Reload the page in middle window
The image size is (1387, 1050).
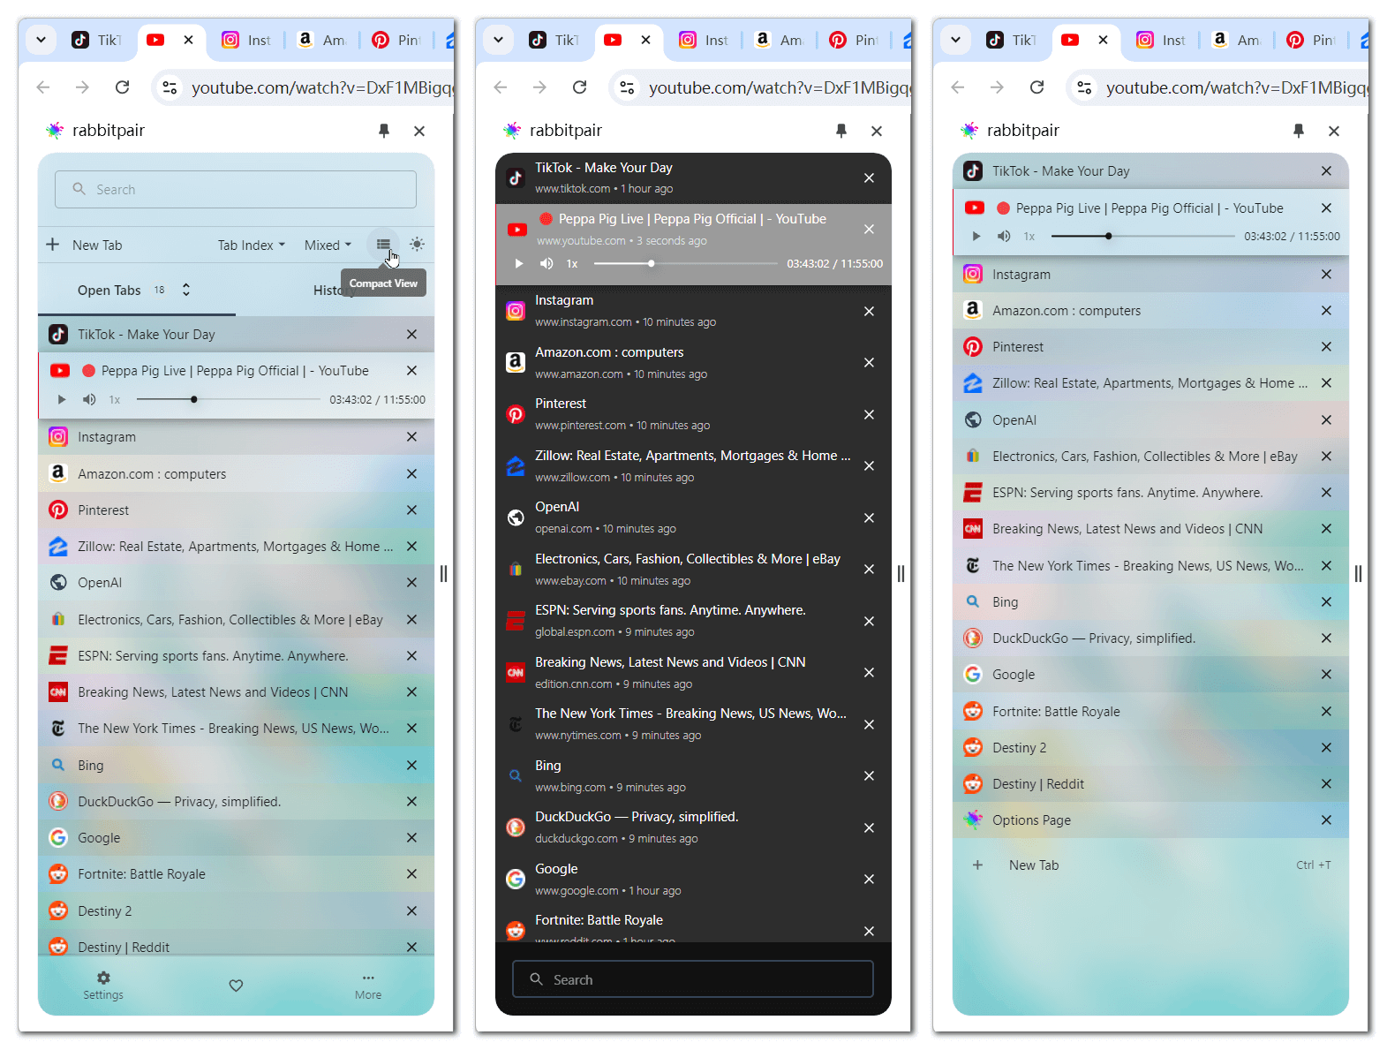(580, 87)
